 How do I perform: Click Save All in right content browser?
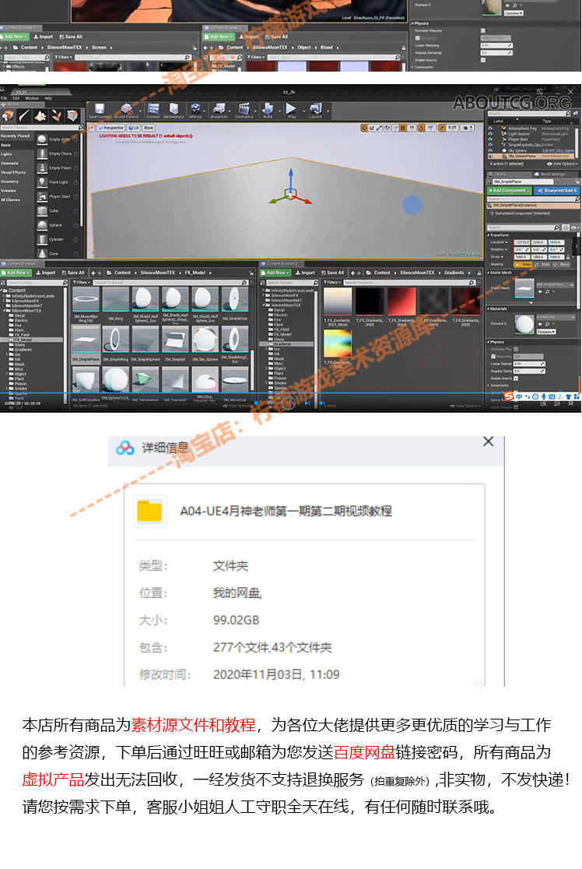pyautogui.click(x=333, y=273)
